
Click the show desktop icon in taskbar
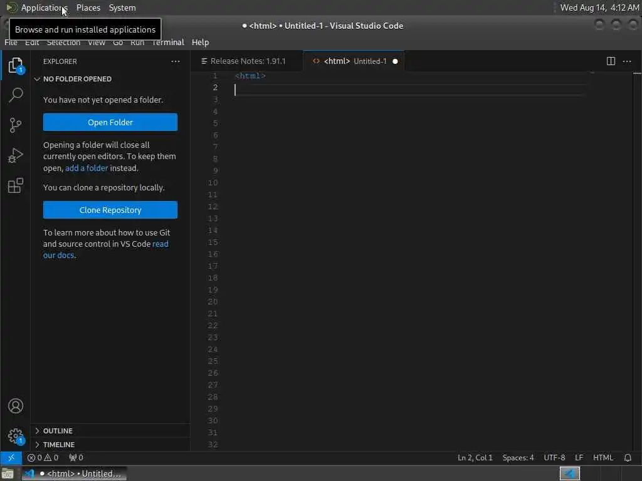pos(8,473)
